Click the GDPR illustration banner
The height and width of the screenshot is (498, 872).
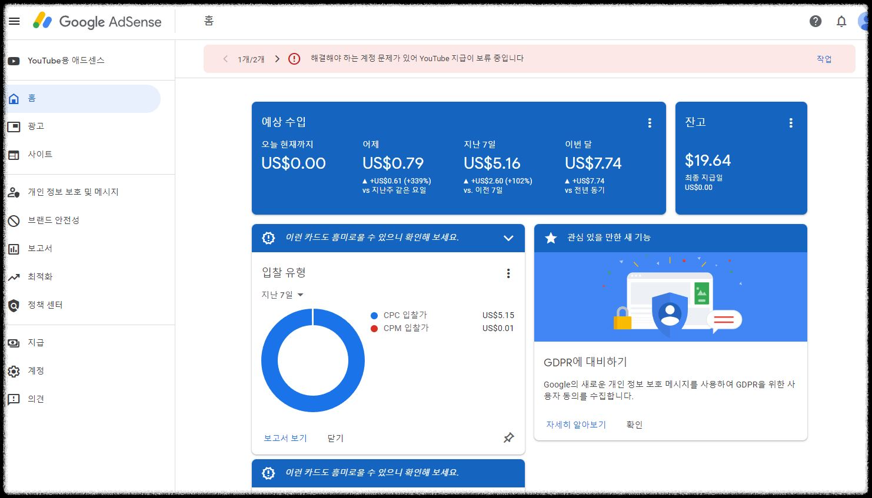tap(671, 297)
